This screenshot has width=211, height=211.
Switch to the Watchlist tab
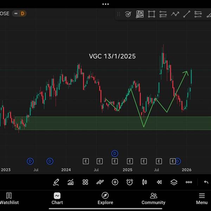[9, 198]
